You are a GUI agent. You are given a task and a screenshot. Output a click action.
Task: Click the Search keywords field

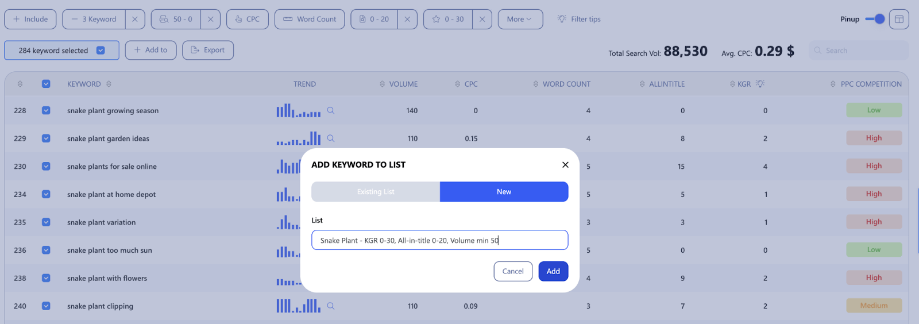(x=859, y=51)
